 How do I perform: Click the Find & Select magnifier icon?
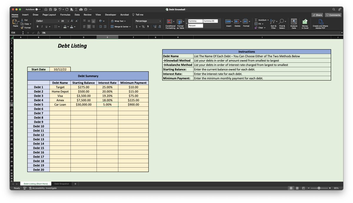point(282,21)
